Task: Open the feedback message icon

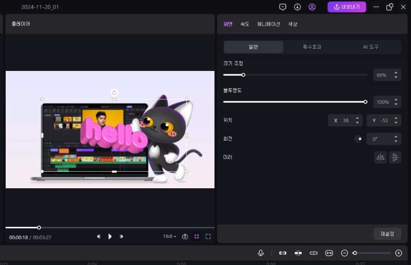Action: 282,7
